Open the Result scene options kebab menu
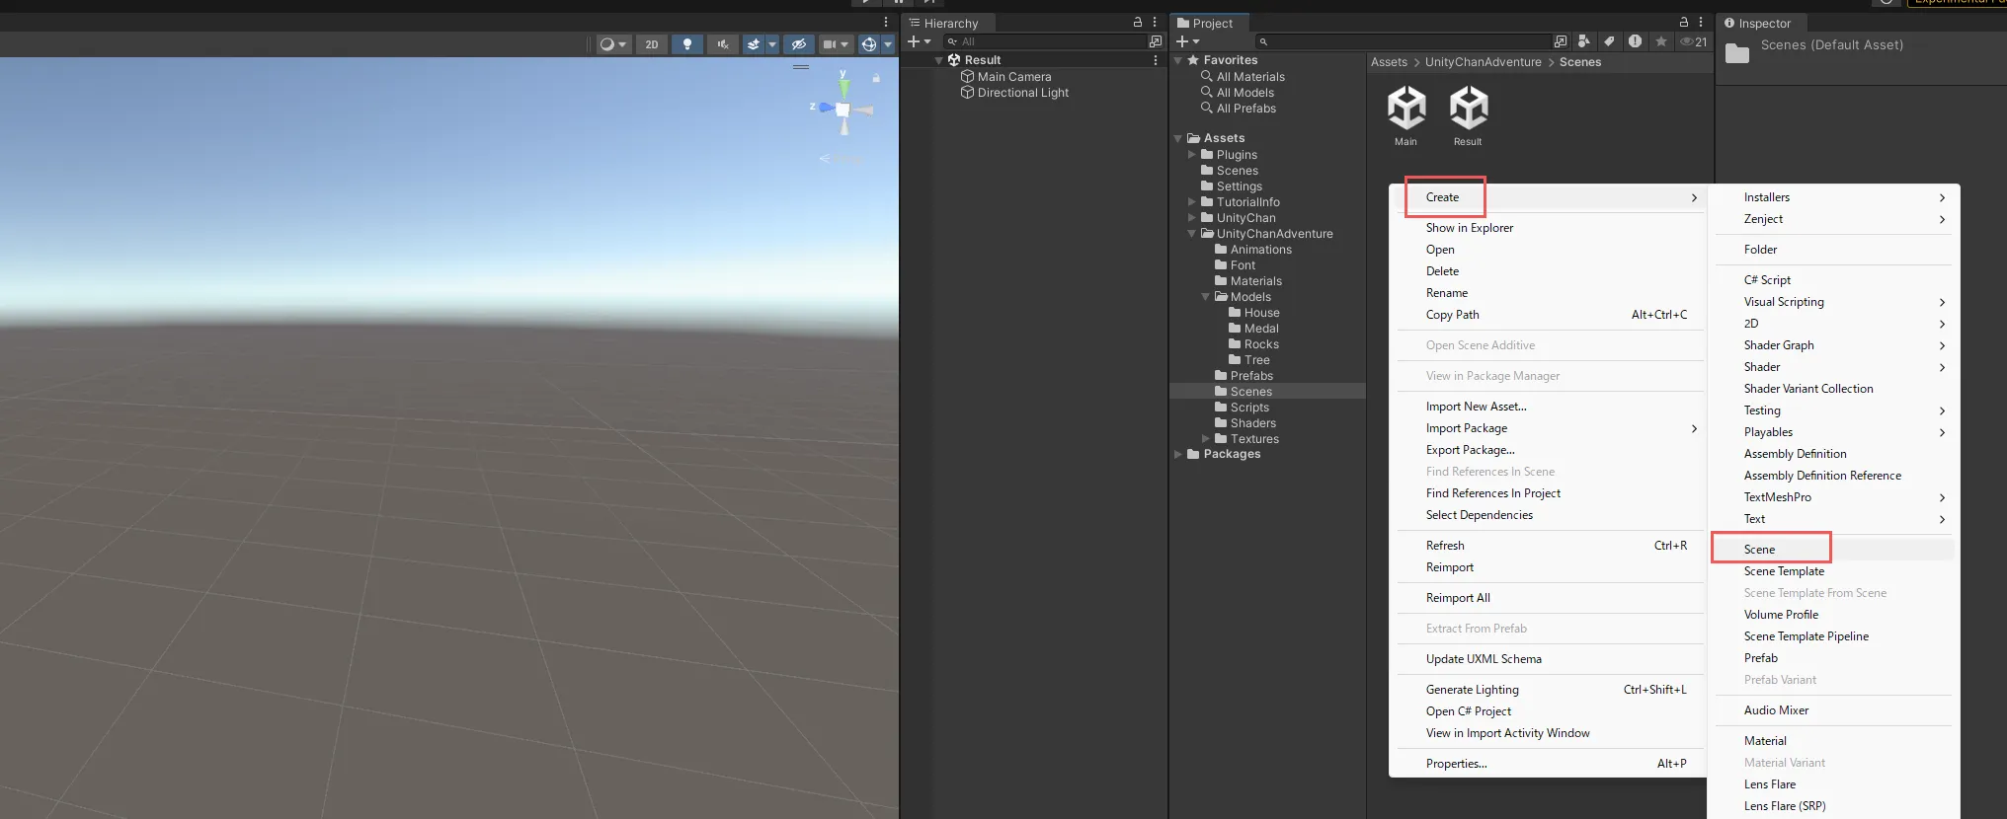Screen dimensions: 2007x819 (1156, 60)
